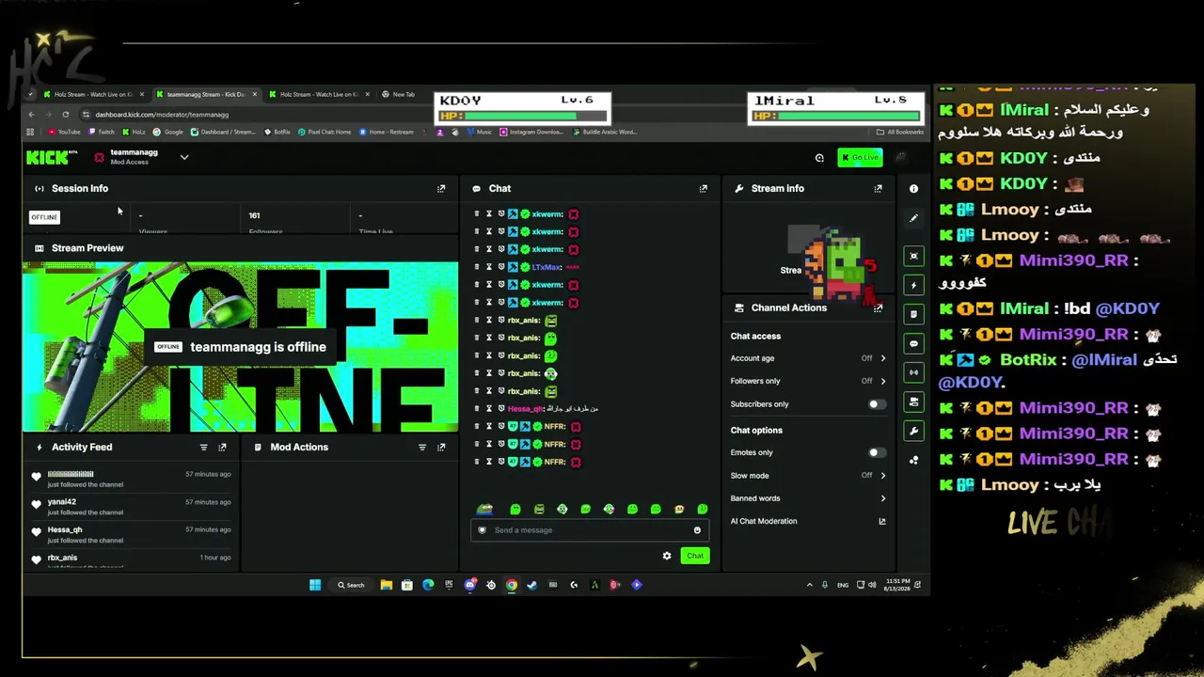Image resolution: width=1204 pixels, height=677 pixels.
Task: Open Steam from the taskbar
Action: point(531,585)
